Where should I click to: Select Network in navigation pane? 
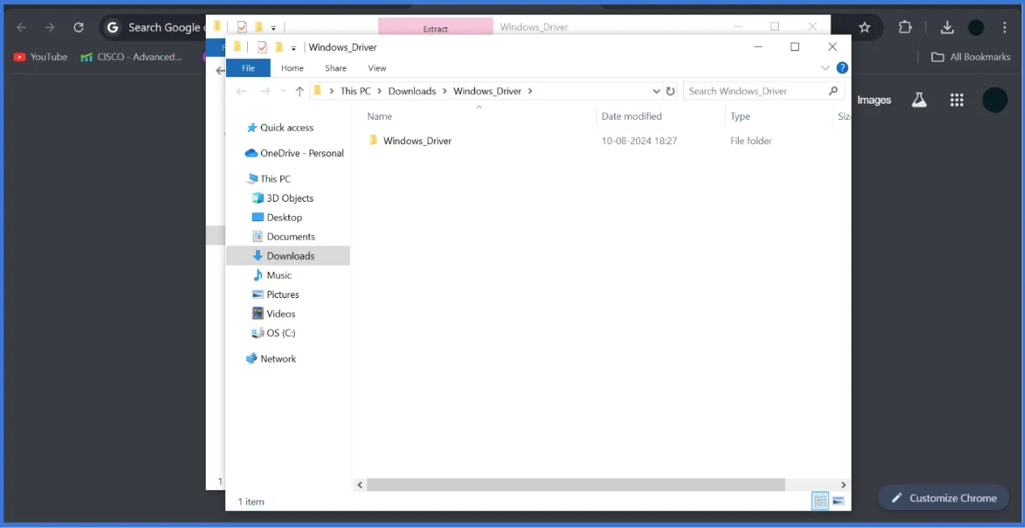pos(278,359)
